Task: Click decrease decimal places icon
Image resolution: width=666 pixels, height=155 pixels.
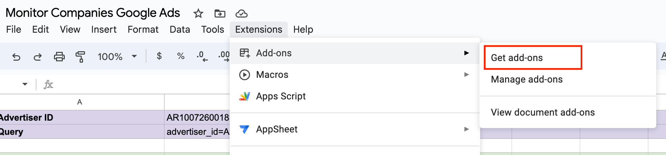Action: pyautogui.click(x=202, y=56)
